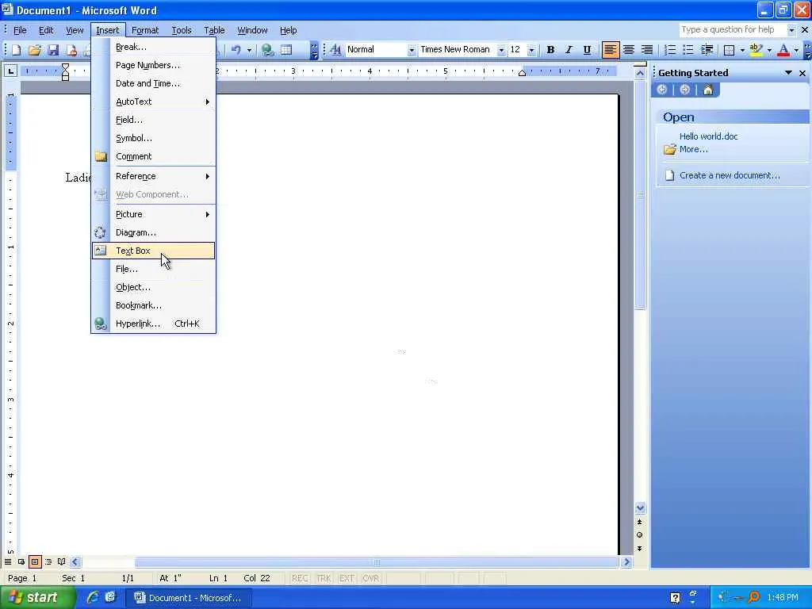Toggle bold formatting
The height and width of the screenshot is (609, 812).
pyautogui.click(x=550, y=50)
